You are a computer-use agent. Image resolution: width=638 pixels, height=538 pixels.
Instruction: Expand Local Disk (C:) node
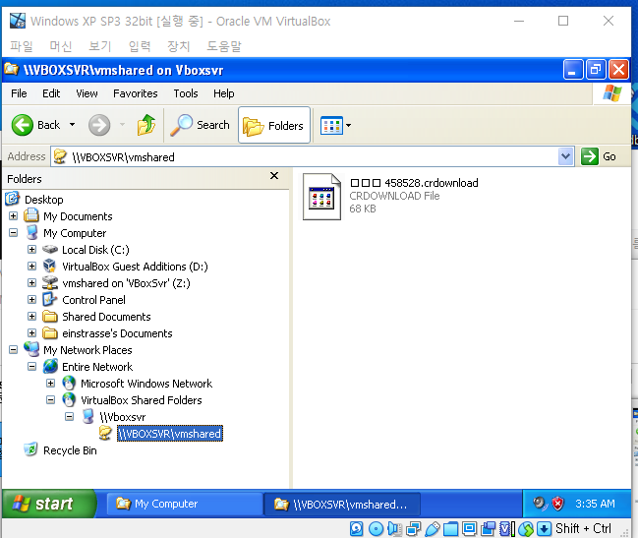32,250
